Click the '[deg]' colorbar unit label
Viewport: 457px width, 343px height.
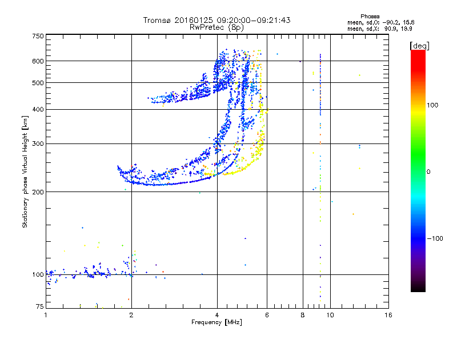tap(419, 46)
